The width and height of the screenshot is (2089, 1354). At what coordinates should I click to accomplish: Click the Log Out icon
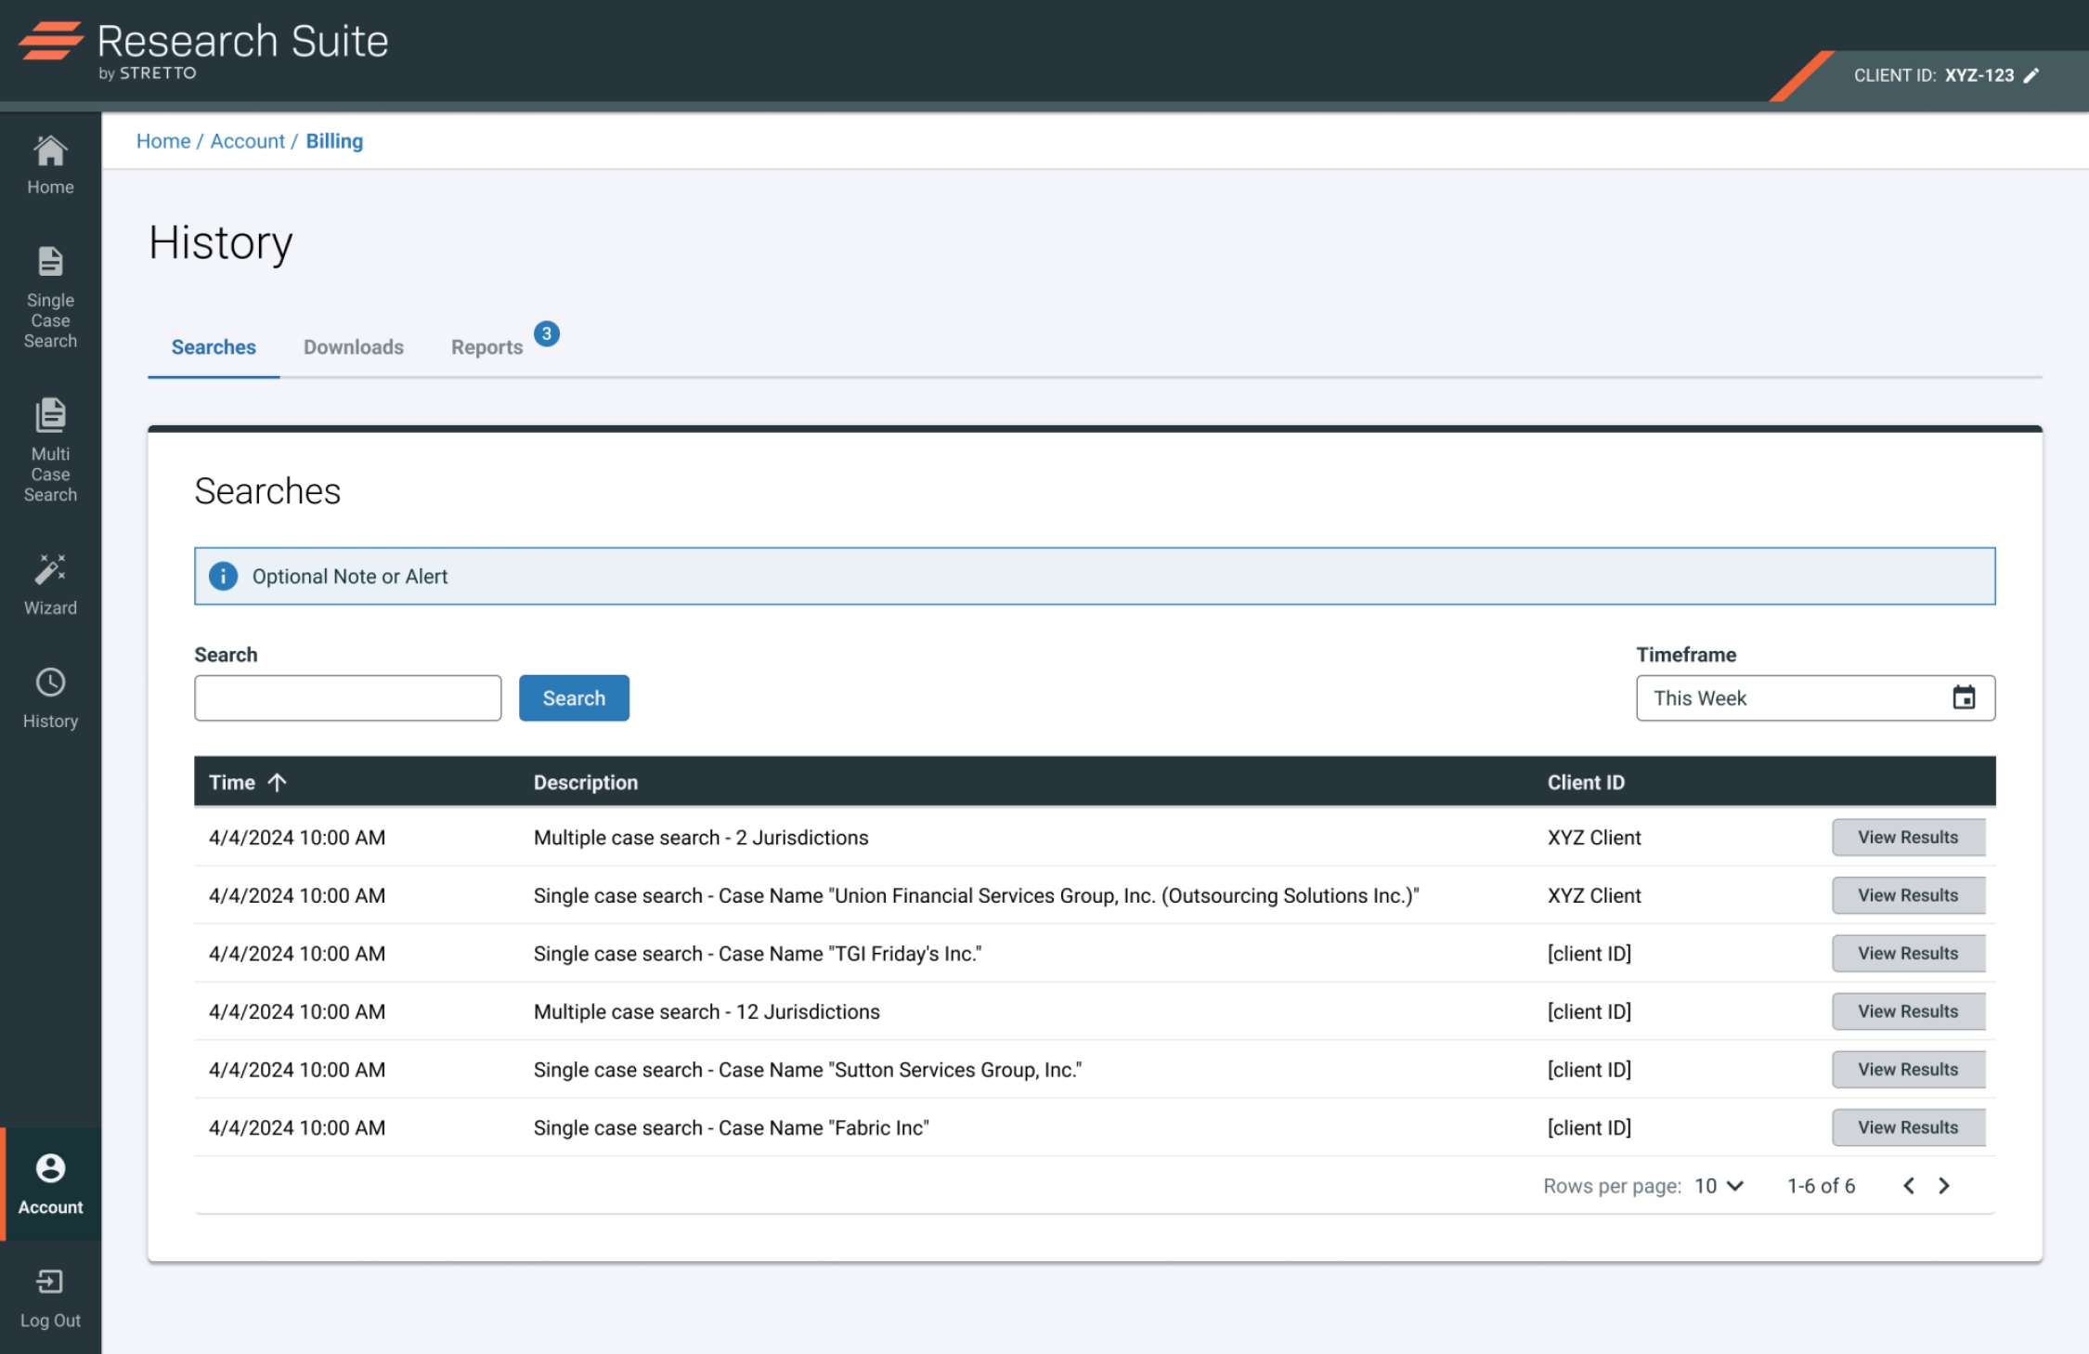pos(50,1282)
